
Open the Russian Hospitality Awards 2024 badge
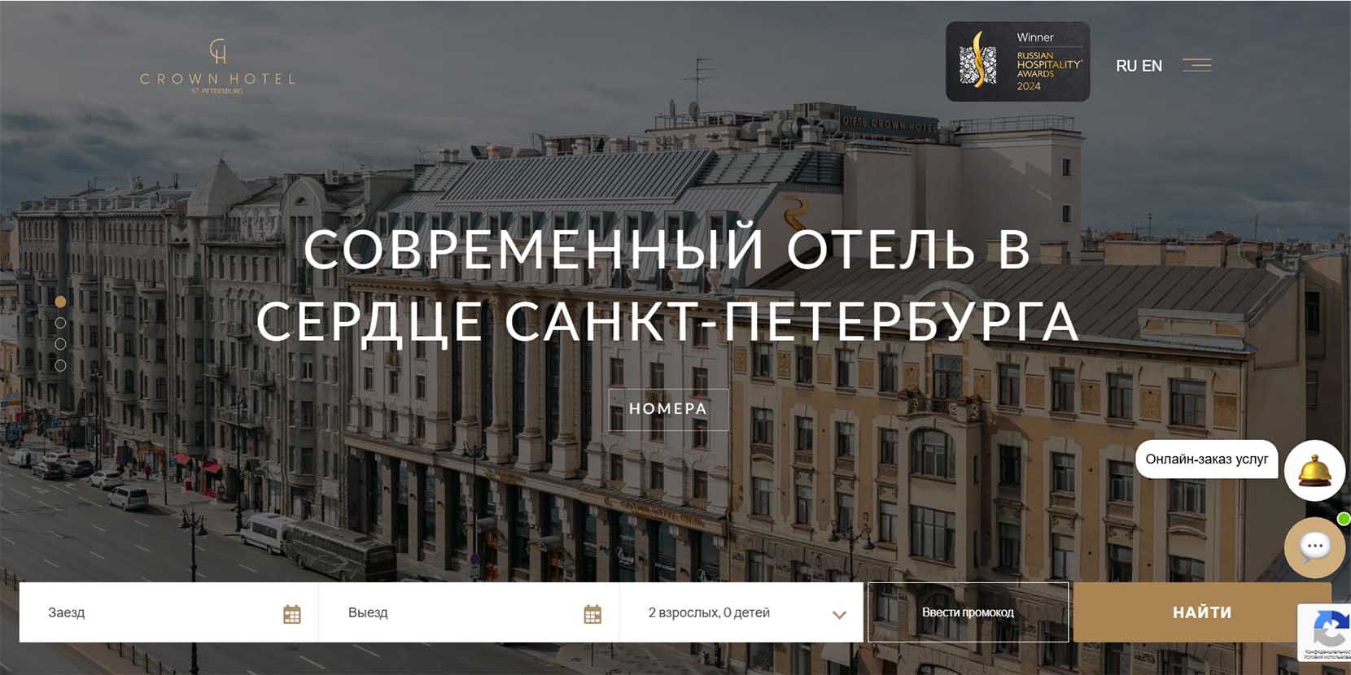click(x=1017, y=62)
